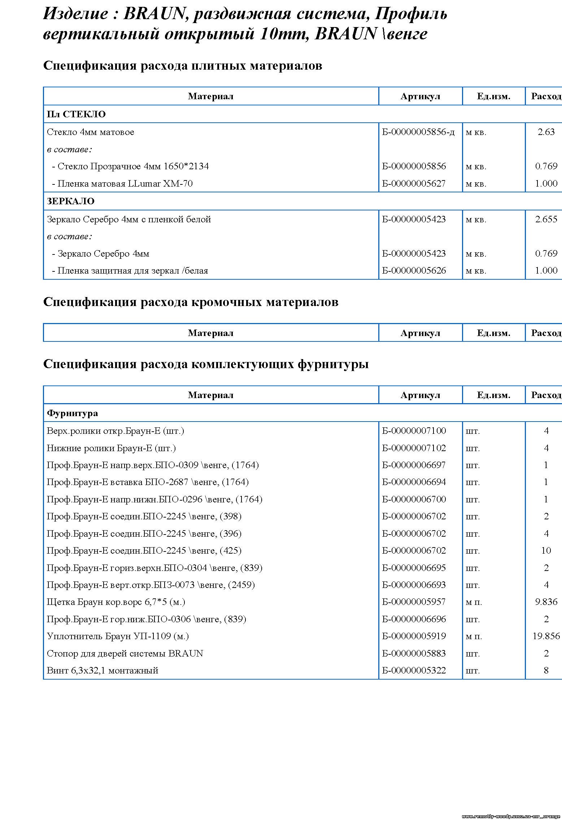Click the "Фурнитура" group row
This screenshot has height=820, width=562.
point(302,413)
